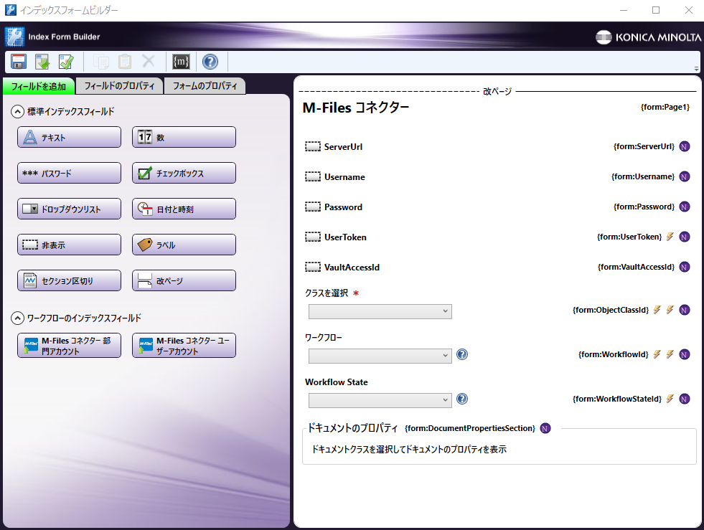The width and height of the screenshot is (704, 530).
Task: Click the N badge next to Password
Action: (x=684, y=207)
